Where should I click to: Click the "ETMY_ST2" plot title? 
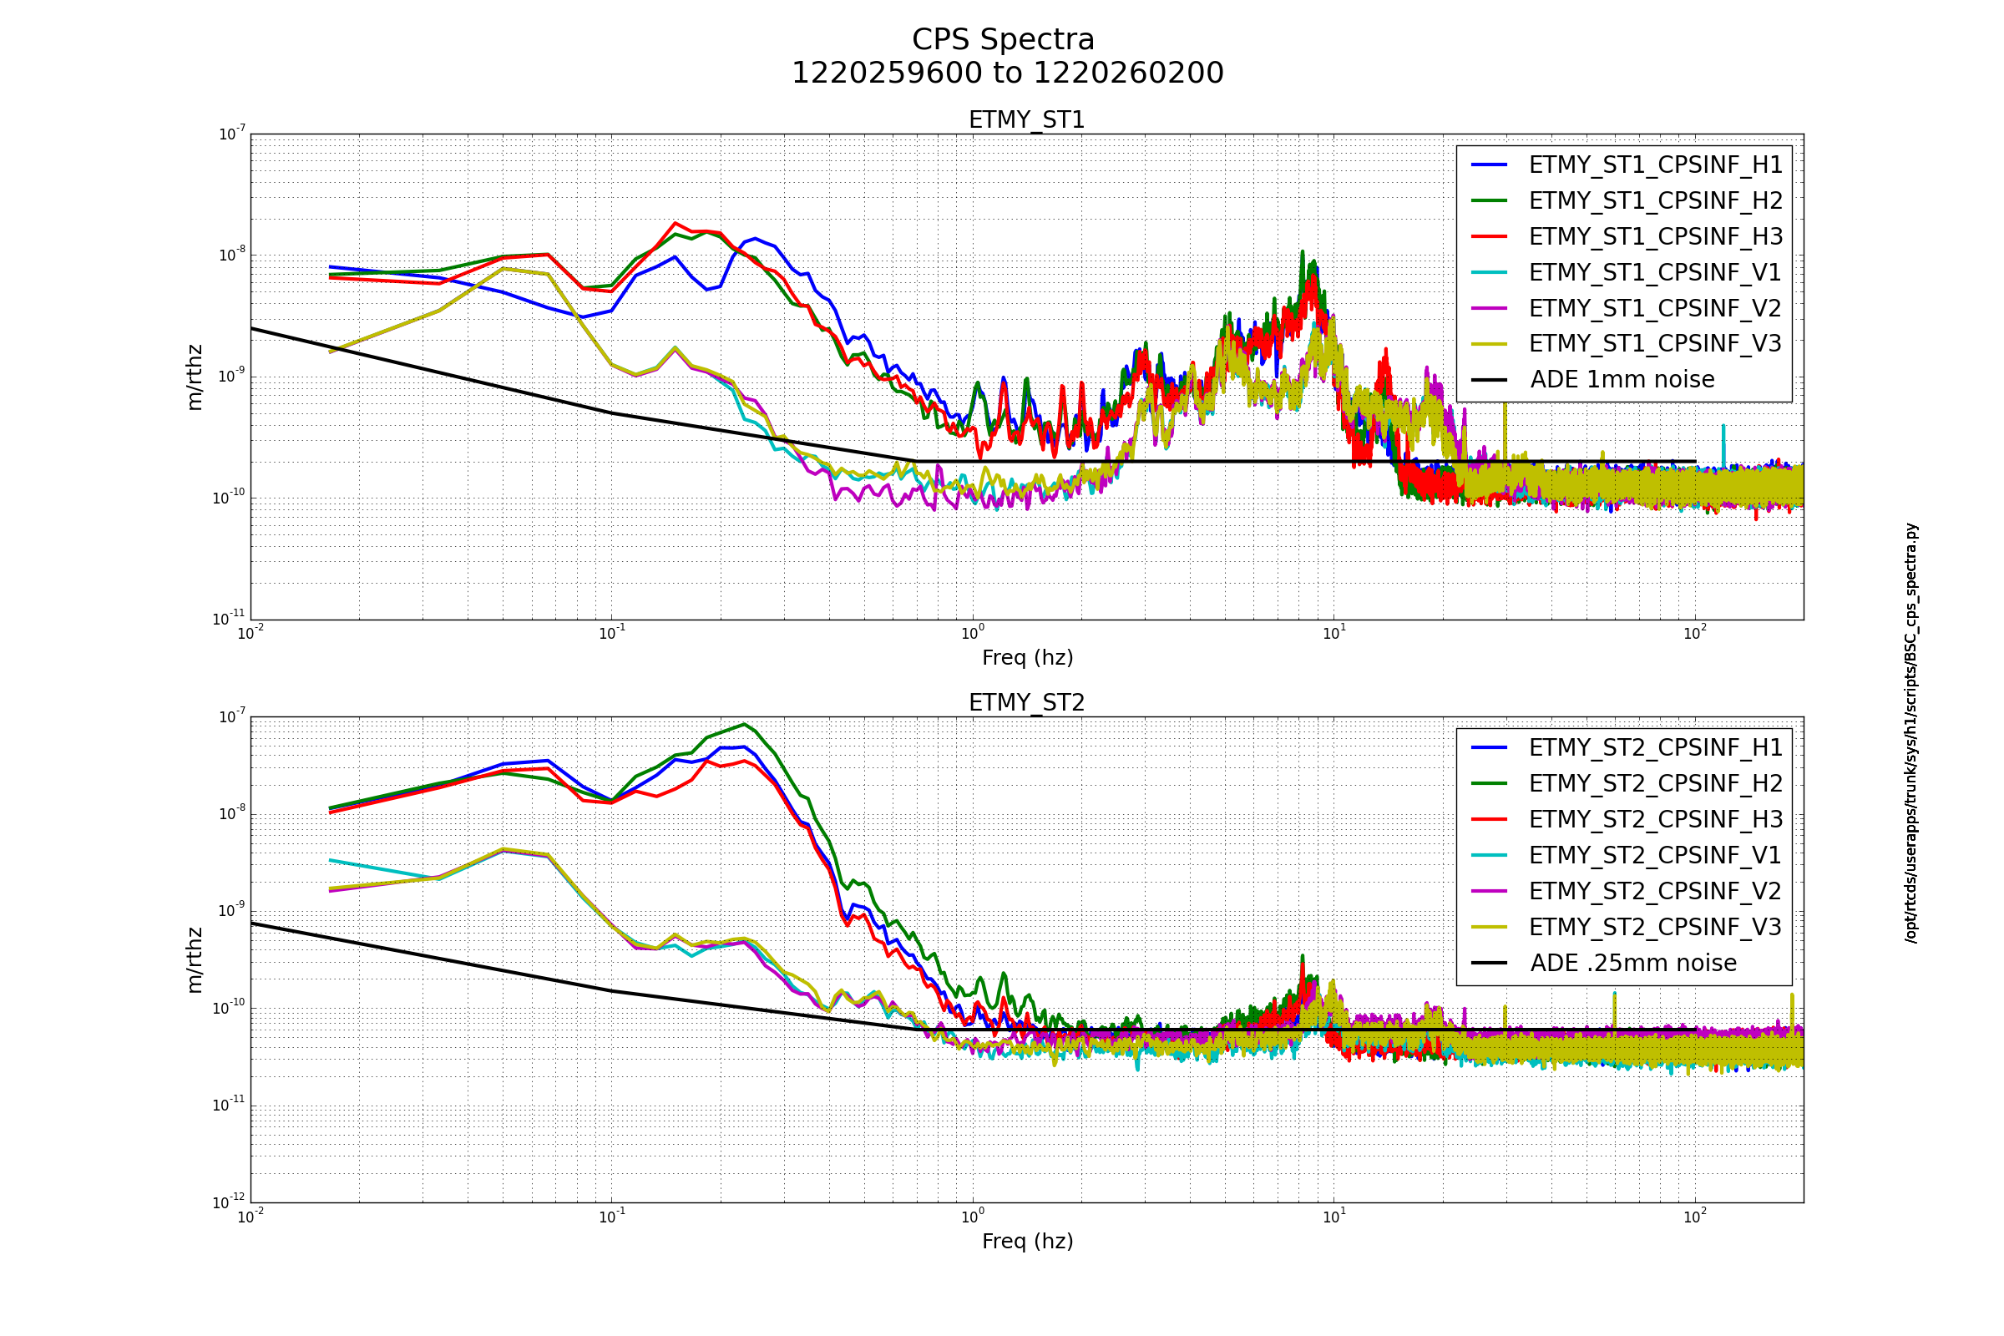1027,703
